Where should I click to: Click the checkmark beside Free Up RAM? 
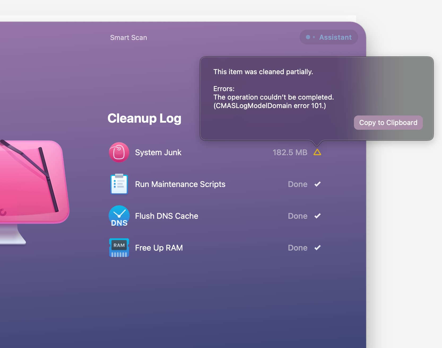318,248
